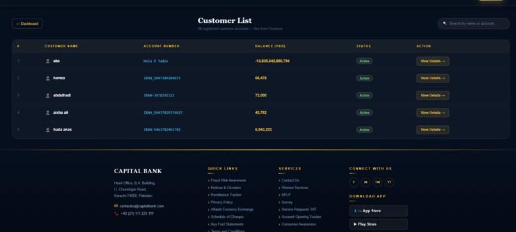Click the Active status badge for abc
Viewport: 516px width, 232px height.
click(x=364, y=61)
